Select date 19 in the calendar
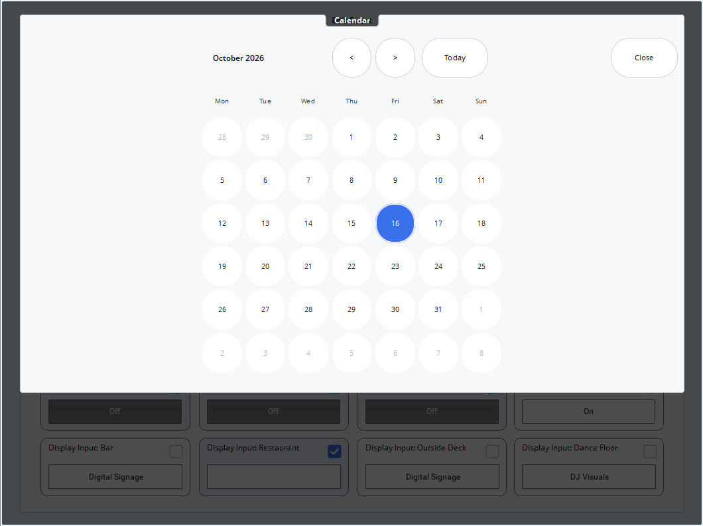This screenshot has height=526, width=703. coord(222,266)
